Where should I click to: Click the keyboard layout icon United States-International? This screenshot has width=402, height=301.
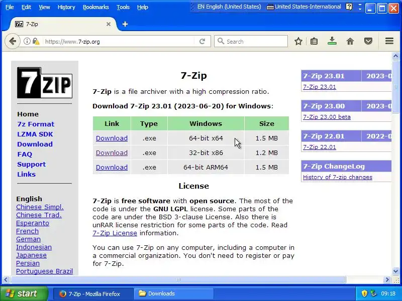coord(270,7)
